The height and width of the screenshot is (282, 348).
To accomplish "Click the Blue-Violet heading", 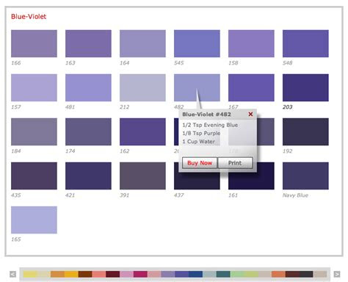I will pyautogui.click(x=29, y=16).
